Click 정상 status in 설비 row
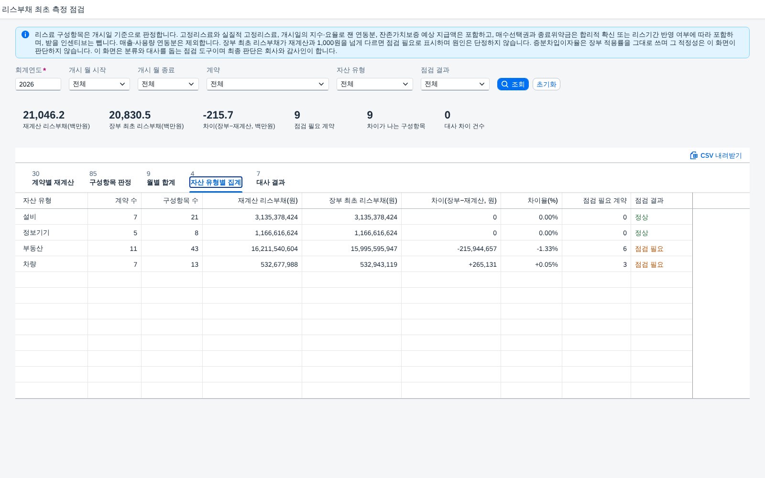Screen dimensions: 765x478 click(x=641, y=217)
